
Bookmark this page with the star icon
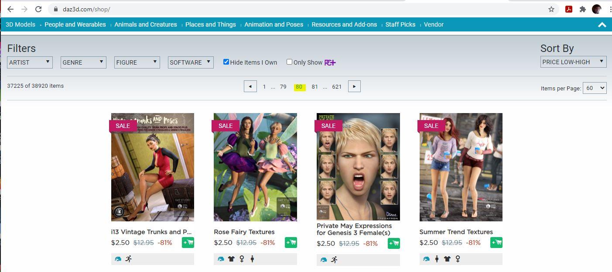551,9
